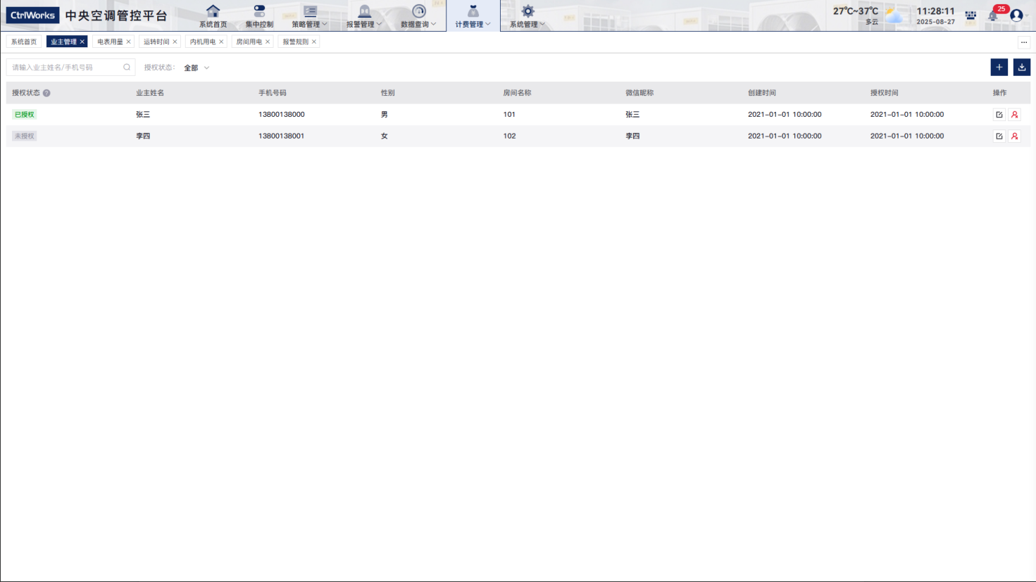The width and height of the screenshot is (1036, 582).
Task: Click the edit icon for 张三 row
Action: (999, 115)
